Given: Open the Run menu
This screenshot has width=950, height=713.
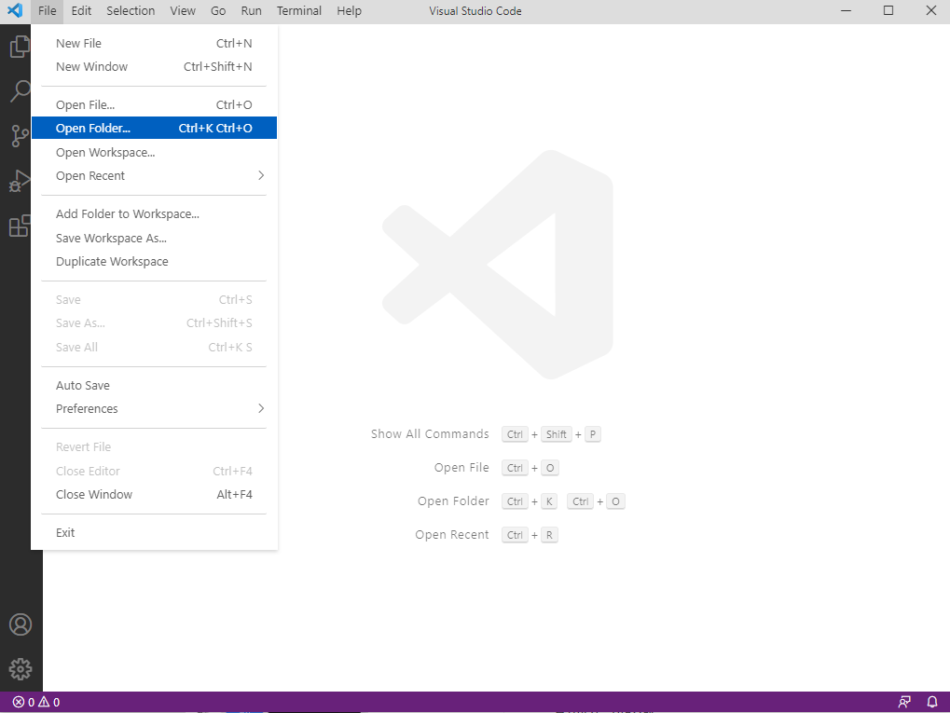Looking at the screenshot, I should (x=252, y=11).
